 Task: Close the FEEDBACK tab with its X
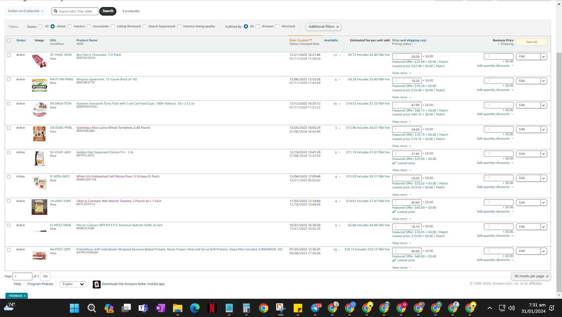[25, 296]
